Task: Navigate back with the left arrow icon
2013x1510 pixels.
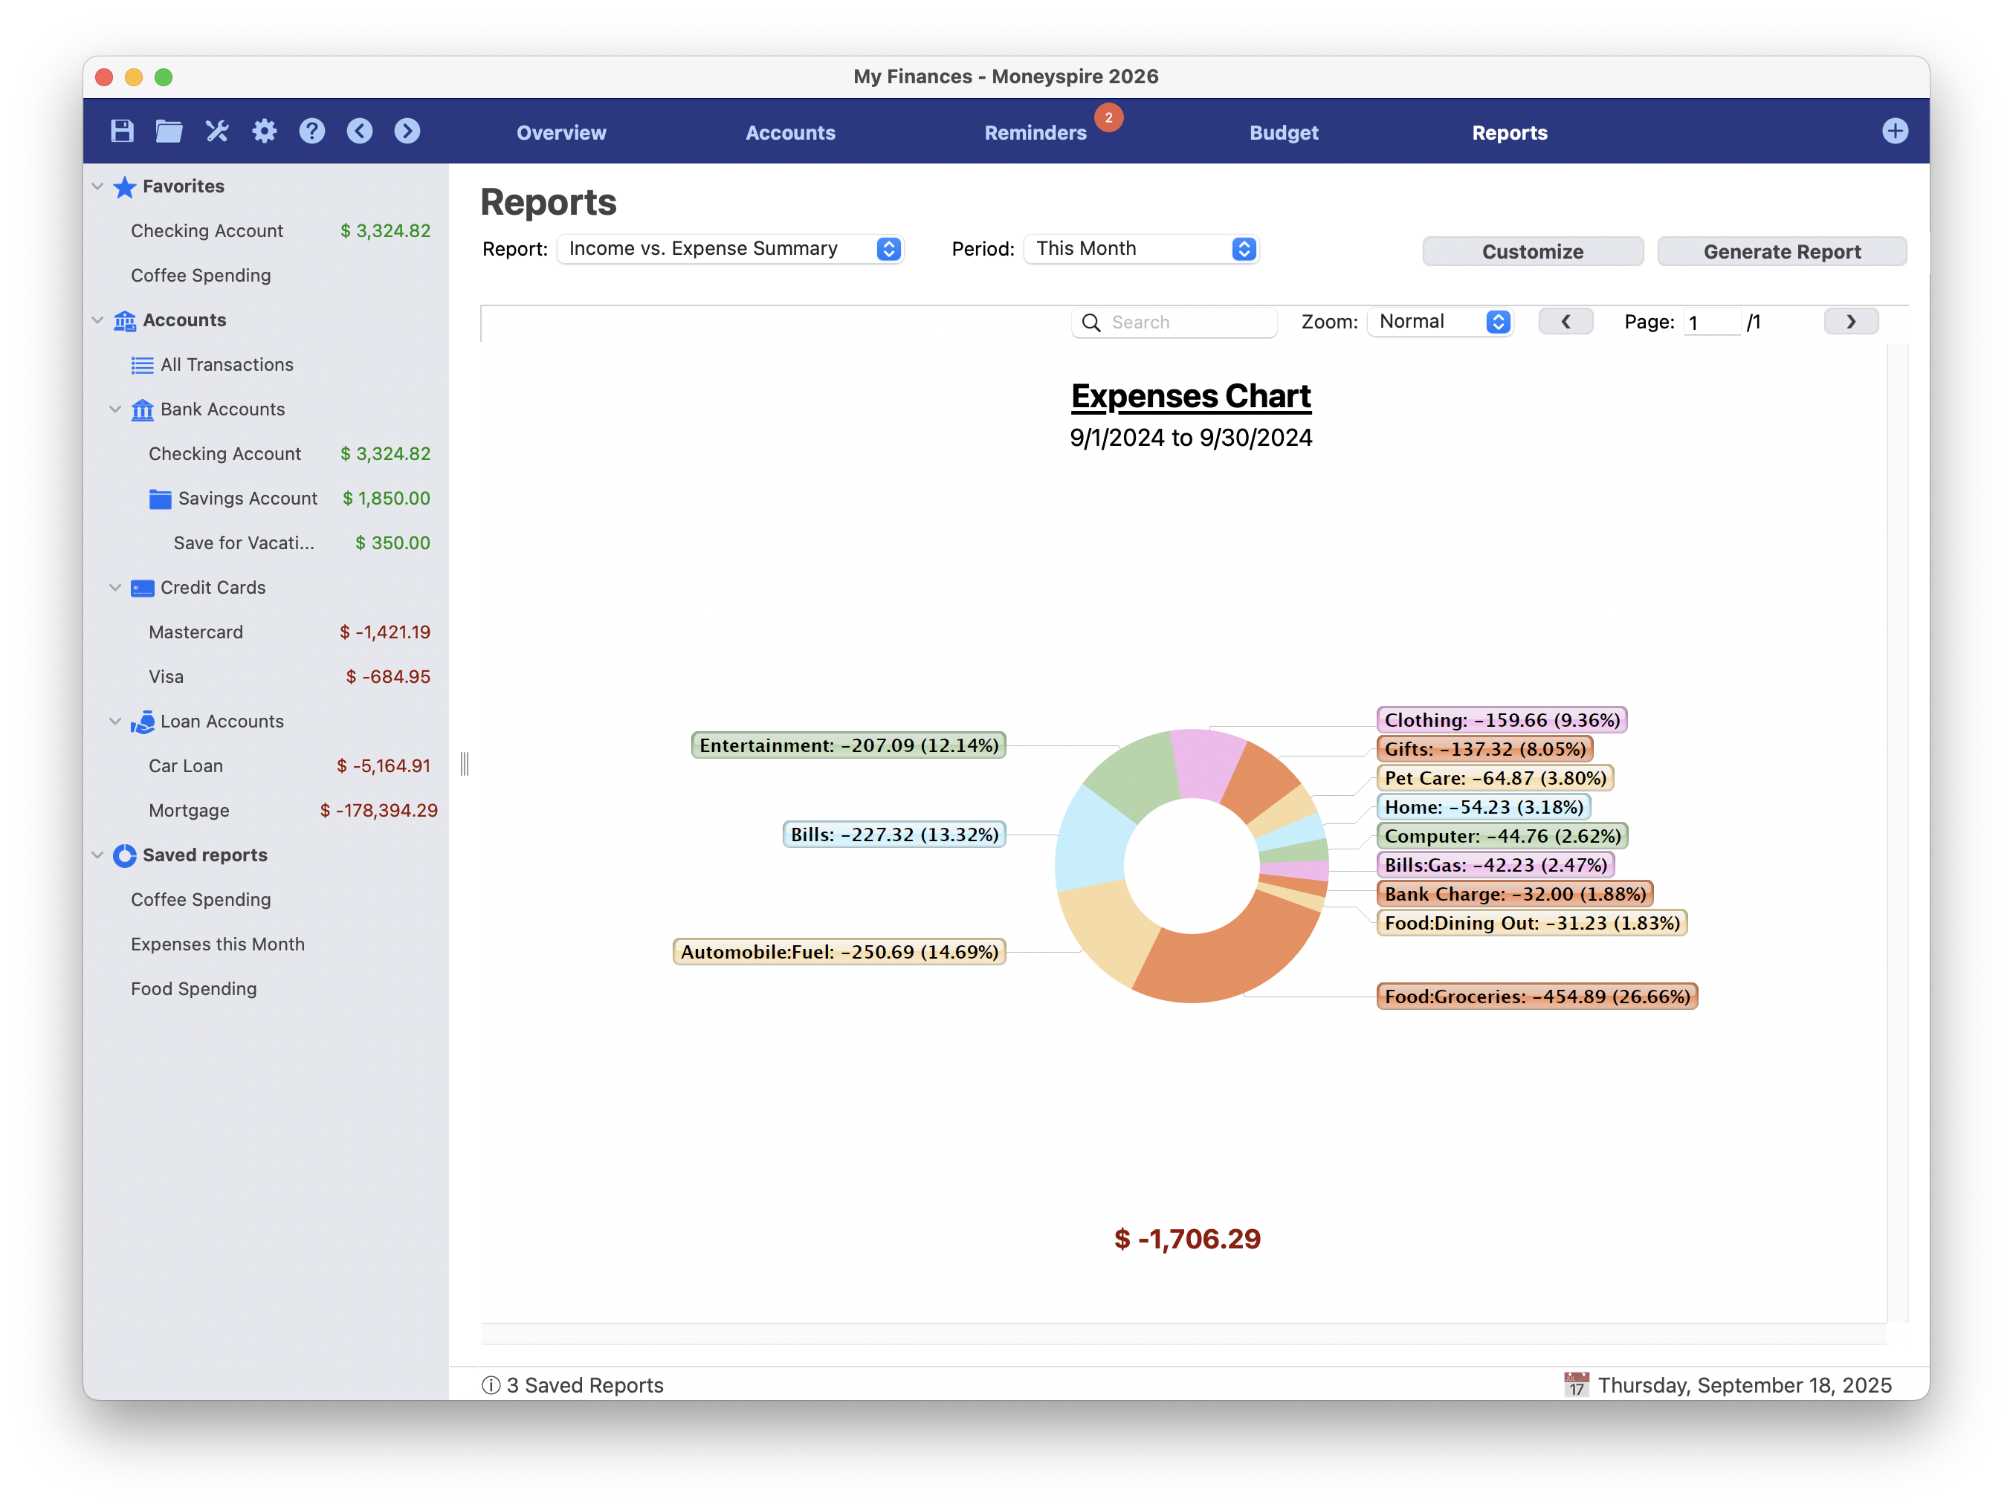Action: (x=360, y=131)
